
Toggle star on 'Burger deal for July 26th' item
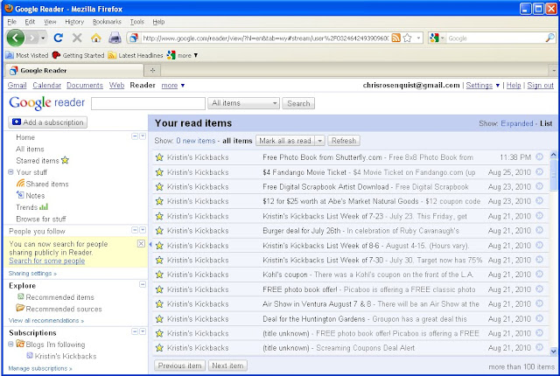point(159,231)
